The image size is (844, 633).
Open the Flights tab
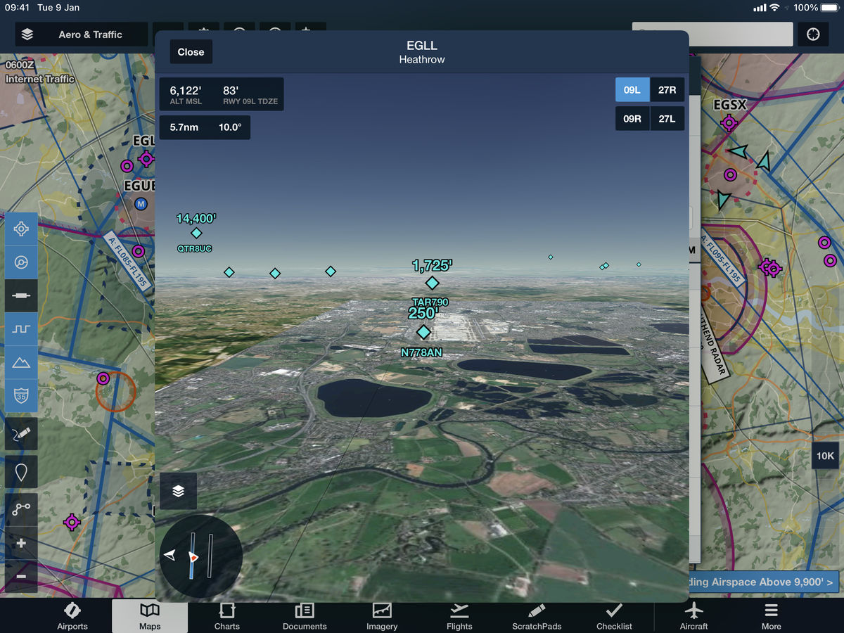coord(459,616)
